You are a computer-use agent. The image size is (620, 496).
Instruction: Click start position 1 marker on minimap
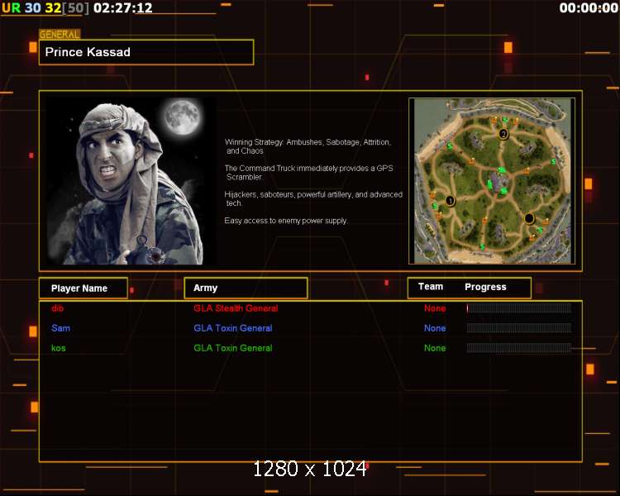451,200
